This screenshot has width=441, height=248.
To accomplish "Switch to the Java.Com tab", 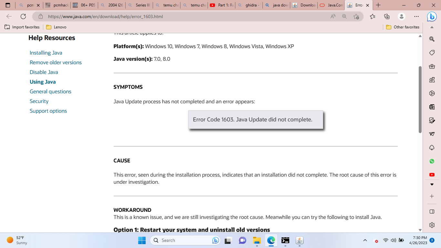I will click(x=331, y=5).
